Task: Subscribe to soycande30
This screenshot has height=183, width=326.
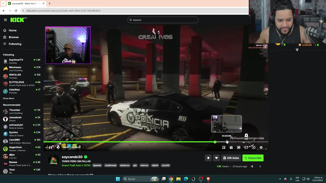Action: tap(253, 158)
